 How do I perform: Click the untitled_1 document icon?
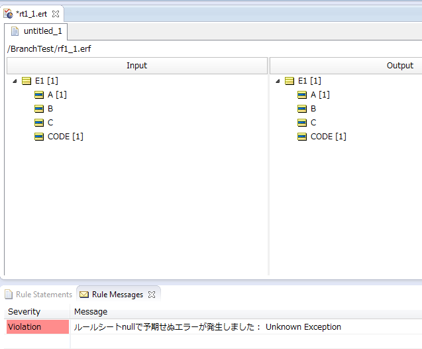point(15,31)
